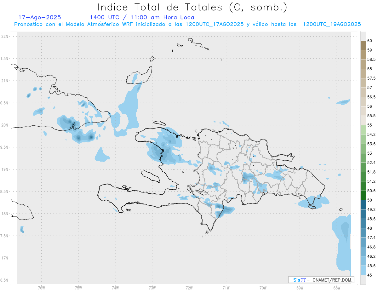Viewport: 378px width, 292px height.
Task: Click the tan swatch between 57 and 57.5
Action: click(x=363, y=83)
